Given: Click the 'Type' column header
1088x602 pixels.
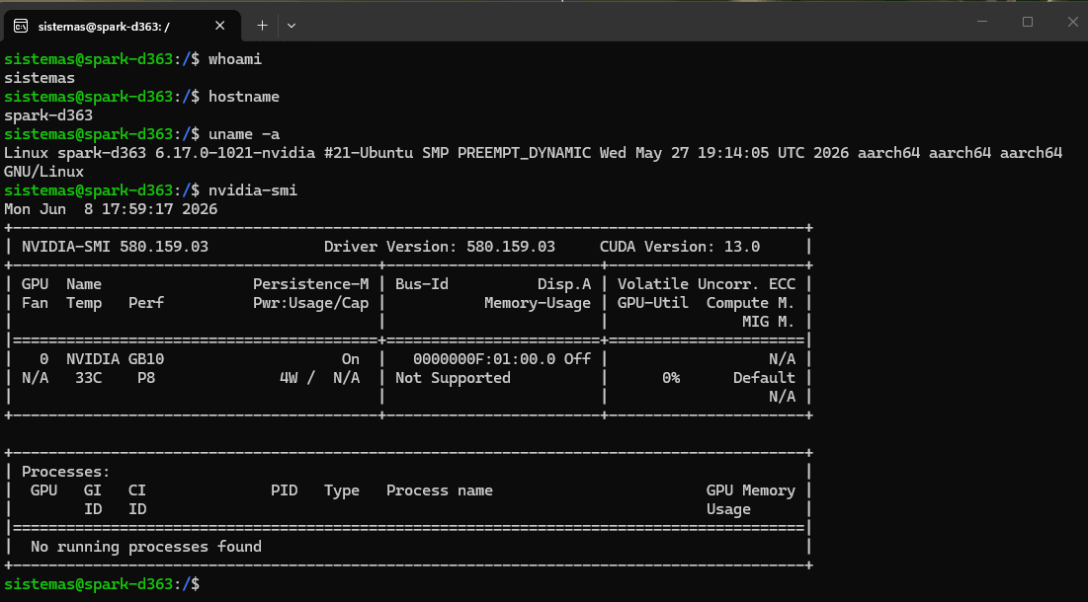Looking at the screenshot, I should pyautogui.click(x=341, y=490).
